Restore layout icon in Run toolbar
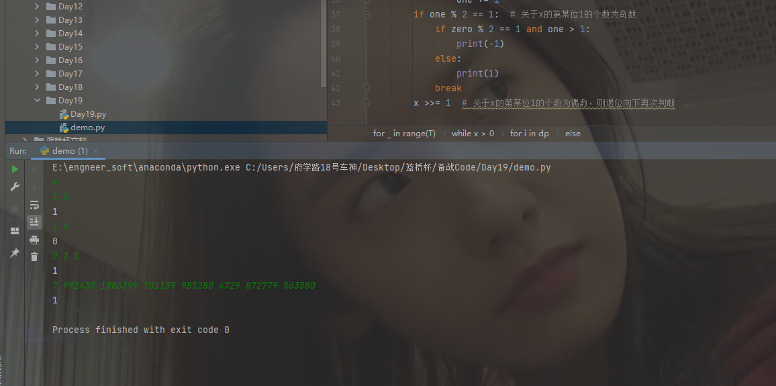776x386 pixels. pyautogui.click(x=15, y=231)
